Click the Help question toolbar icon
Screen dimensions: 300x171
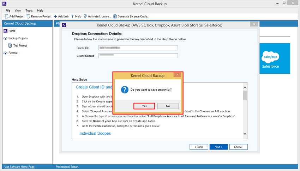coord(72,17)
